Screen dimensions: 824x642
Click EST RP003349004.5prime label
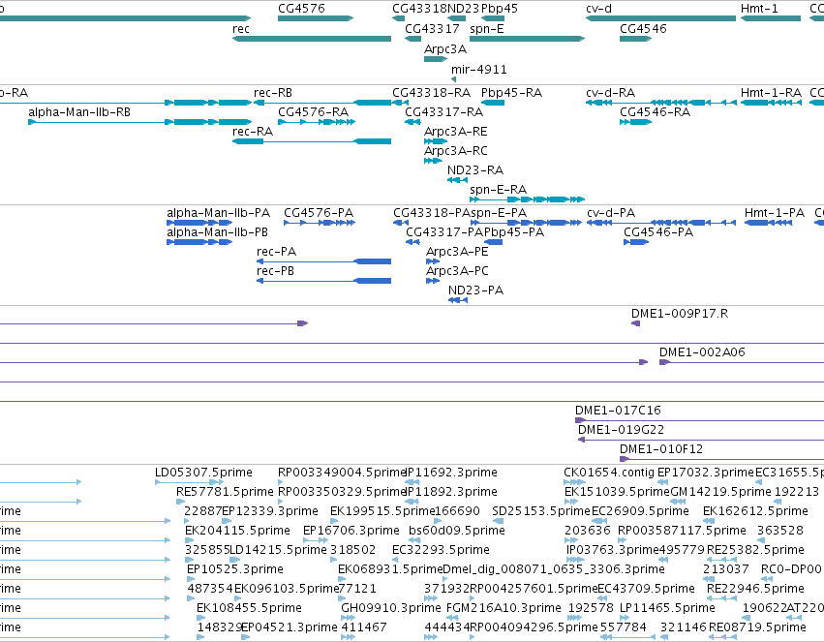(x=342, y=473)
